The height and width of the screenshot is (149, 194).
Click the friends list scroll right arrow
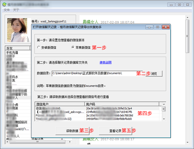70,142
